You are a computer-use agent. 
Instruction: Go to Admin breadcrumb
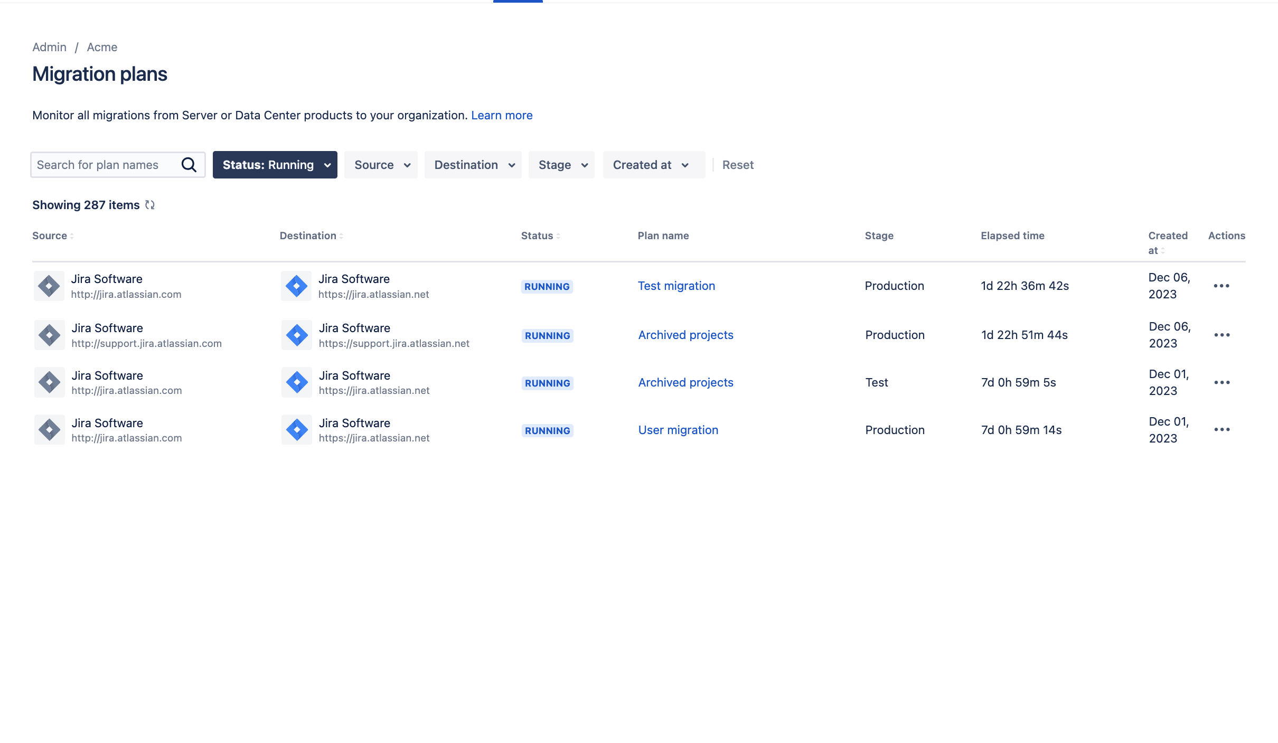(x=50, y=47)
